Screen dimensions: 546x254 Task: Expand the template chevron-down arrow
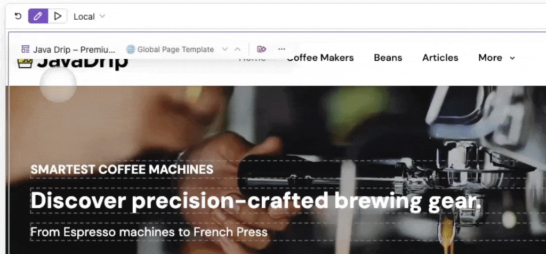pos(225,50)
